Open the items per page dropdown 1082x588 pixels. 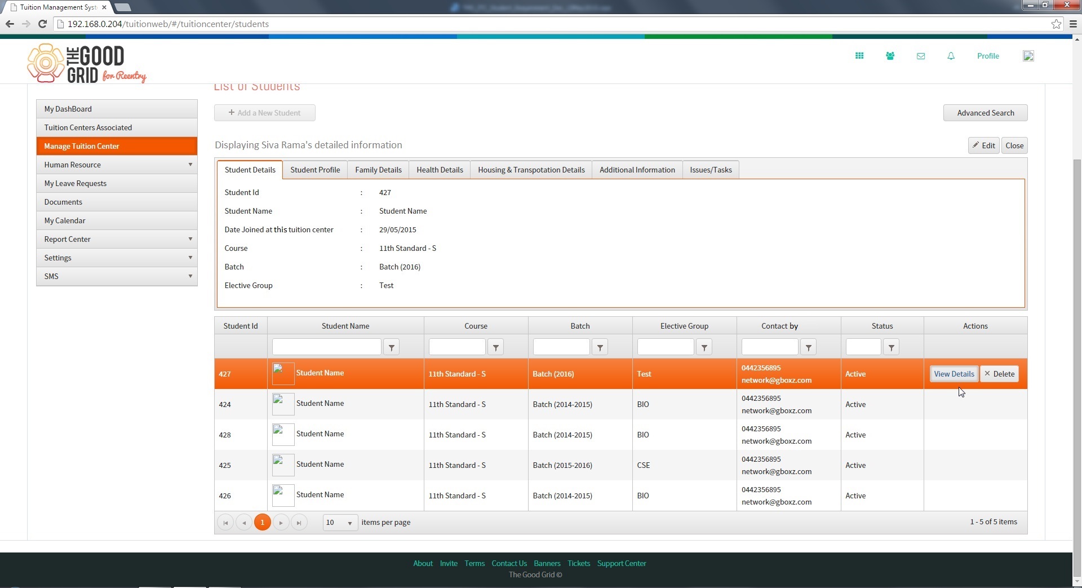point(340,523)
